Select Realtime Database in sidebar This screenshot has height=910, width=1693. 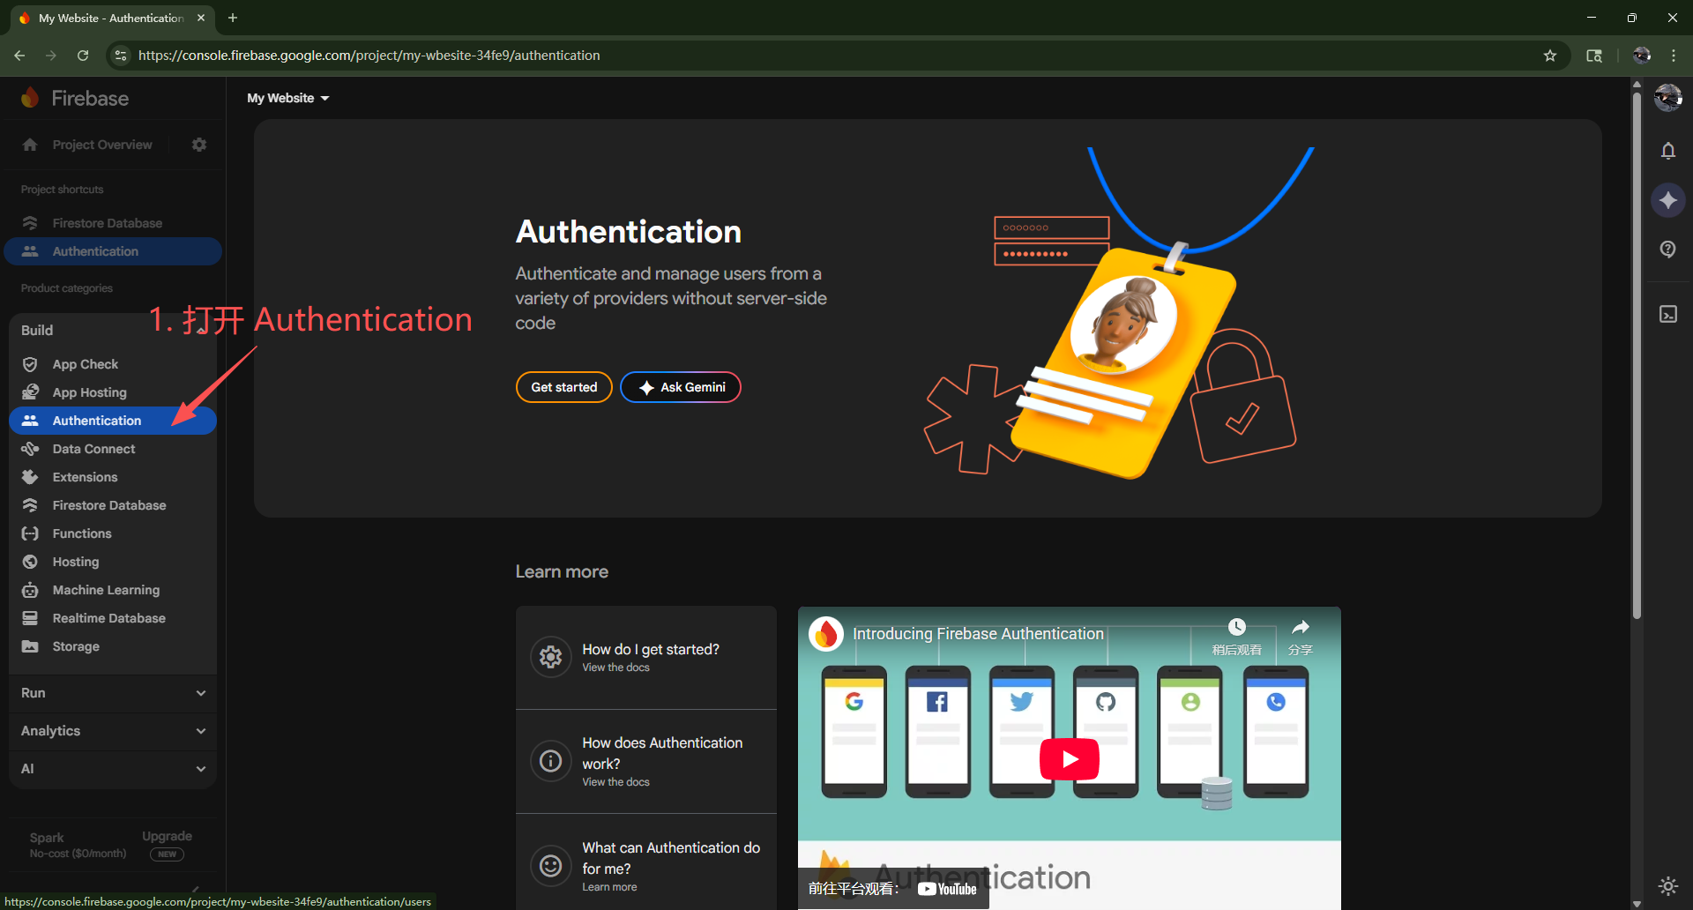[108, 618]
